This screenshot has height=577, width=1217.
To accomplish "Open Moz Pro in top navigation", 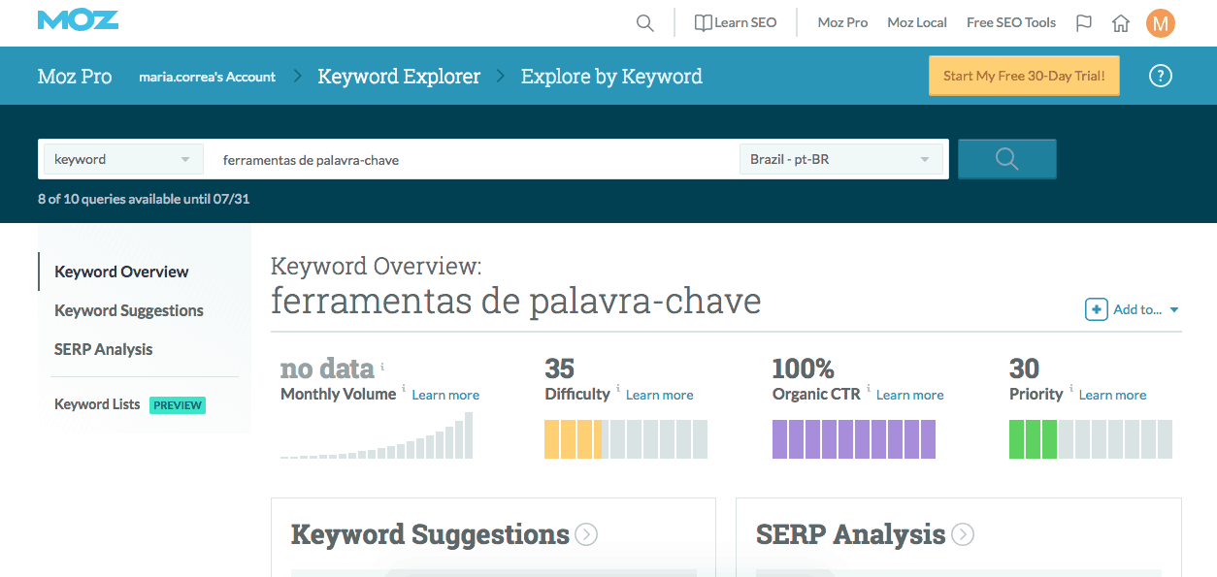I will pyautogui.click(x=842, y=22).
